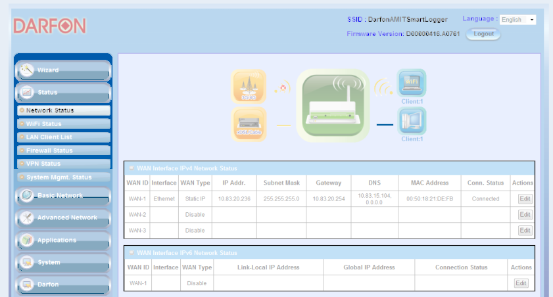
Task: Click the Logout button
Action: coord(483,34)
